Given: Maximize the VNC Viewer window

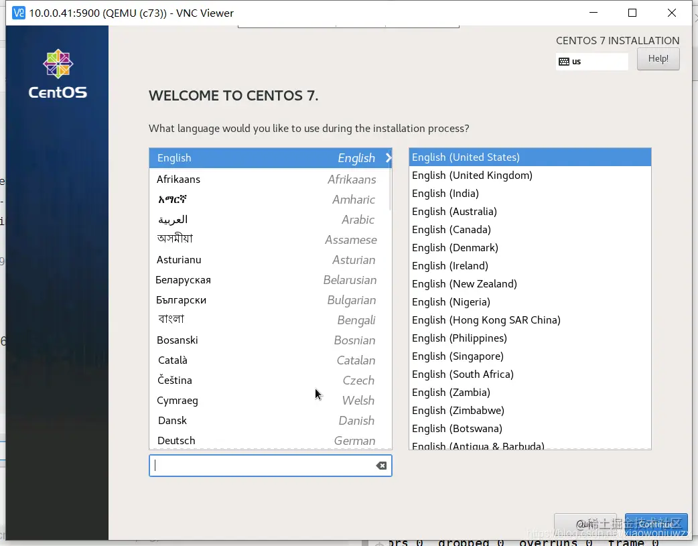Looking at the screenshot, I should coord(632,13).
